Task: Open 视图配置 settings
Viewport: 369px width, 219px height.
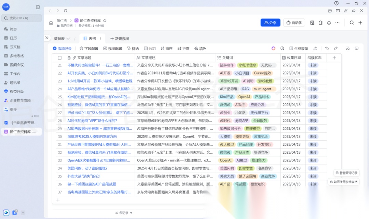Action: click(x=112, y=48)
